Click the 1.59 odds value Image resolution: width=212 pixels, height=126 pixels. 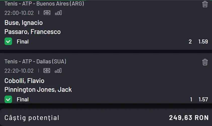click(x=203, y=42)
